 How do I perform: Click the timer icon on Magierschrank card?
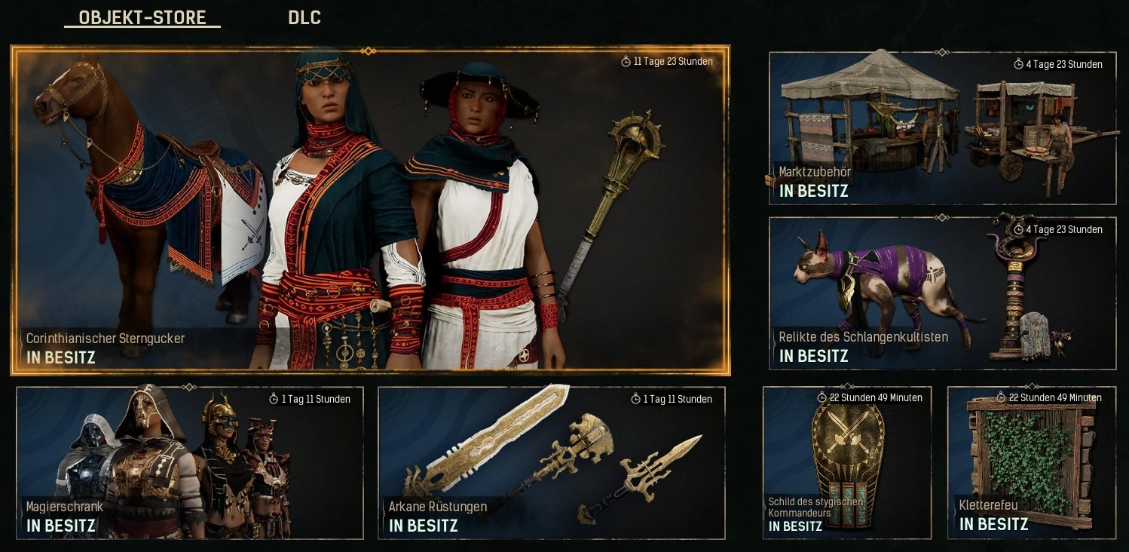click(x=274, y=399)
